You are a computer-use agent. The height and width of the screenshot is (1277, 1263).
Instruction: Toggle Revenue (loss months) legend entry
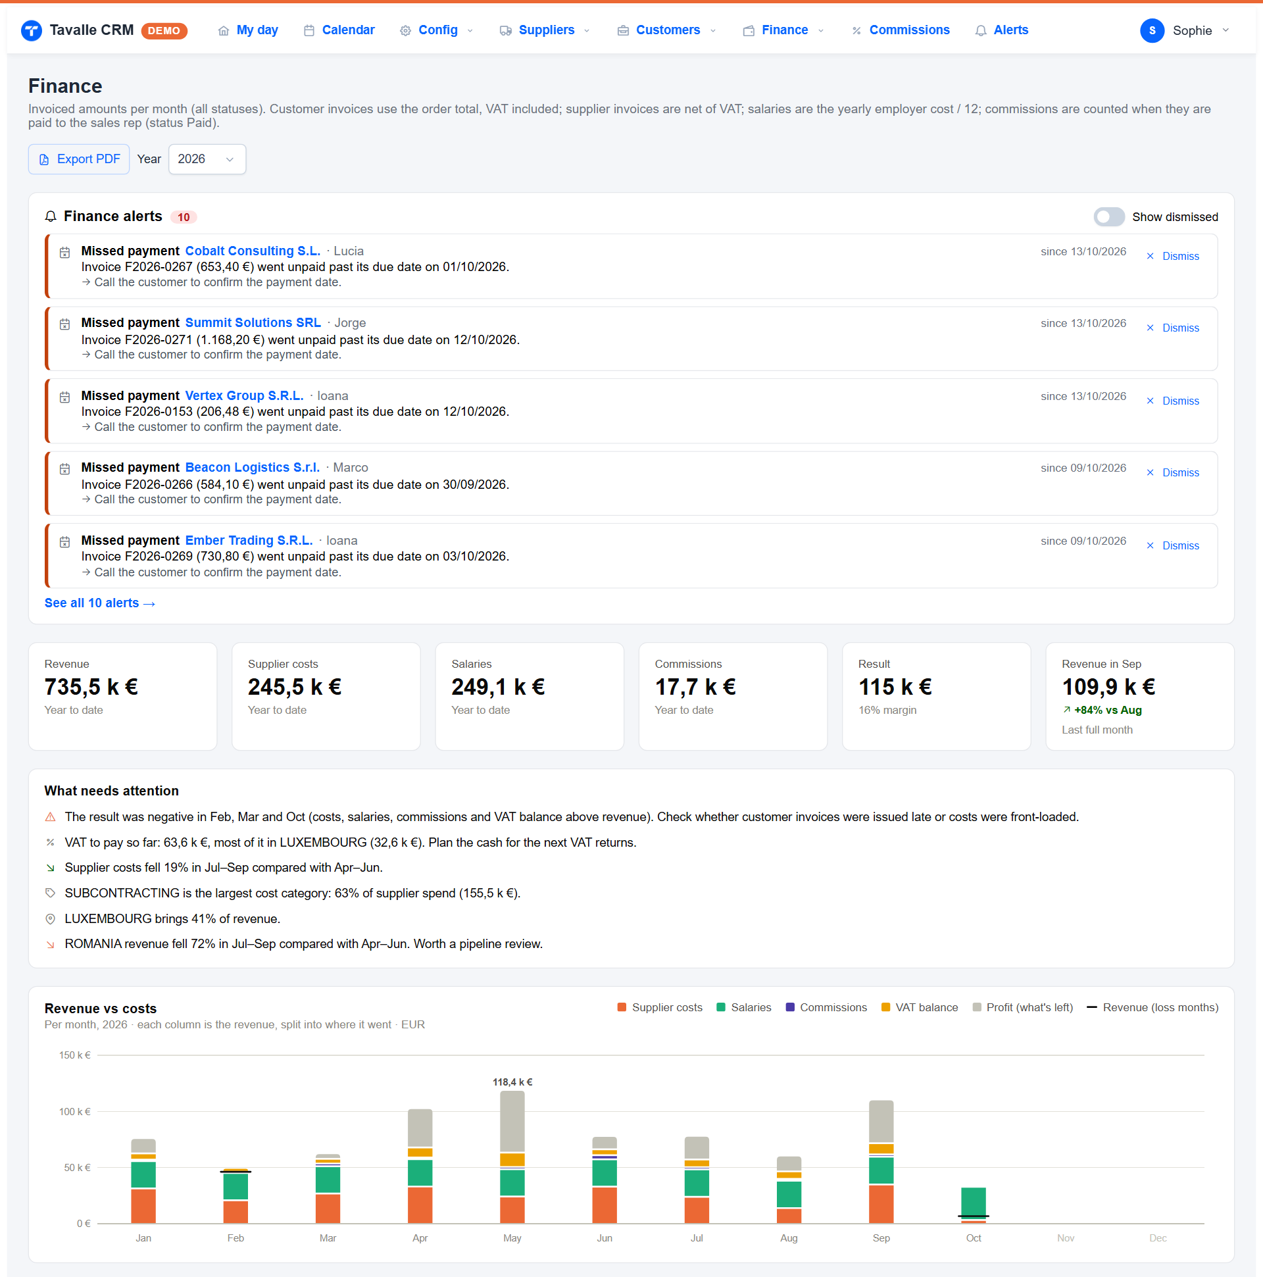point(1152,1007)
